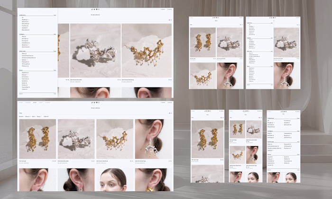This screenshot has height=199, width=332.
Task: Open Cart link in bottom desktop mockup header
Action: click(x=170, y=103)
